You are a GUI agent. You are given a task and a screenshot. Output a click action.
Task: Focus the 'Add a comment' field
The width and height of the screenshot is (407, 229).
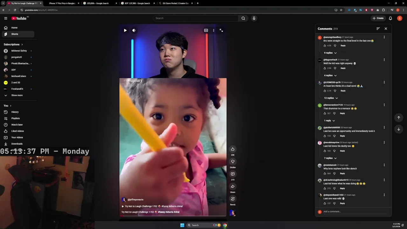(x=355, y=212)
